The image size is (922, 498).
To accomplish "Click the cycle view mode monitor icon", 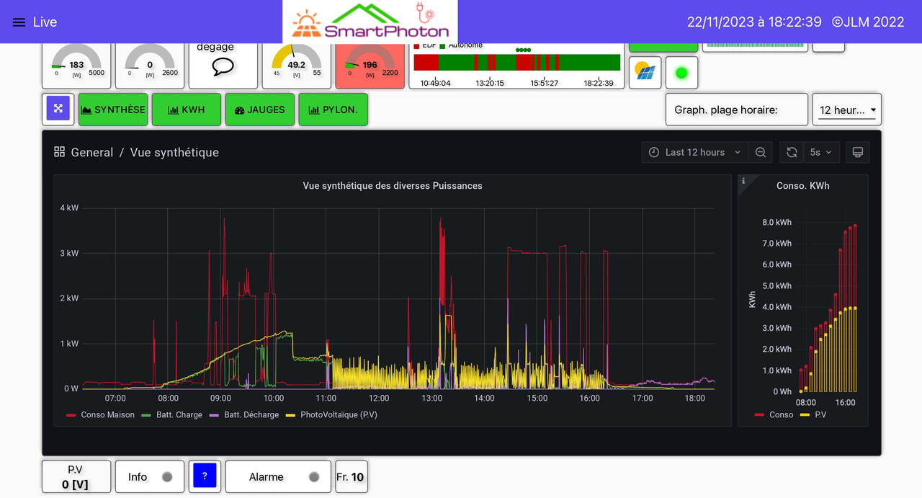I will pyautogui.click(x=857, y=152).
